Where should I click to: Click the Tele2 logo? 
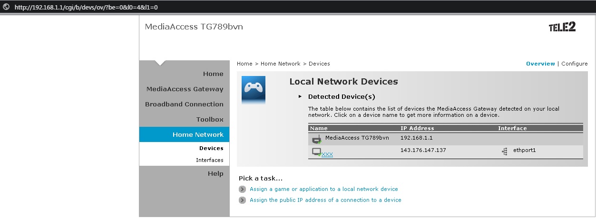point(562,28)
